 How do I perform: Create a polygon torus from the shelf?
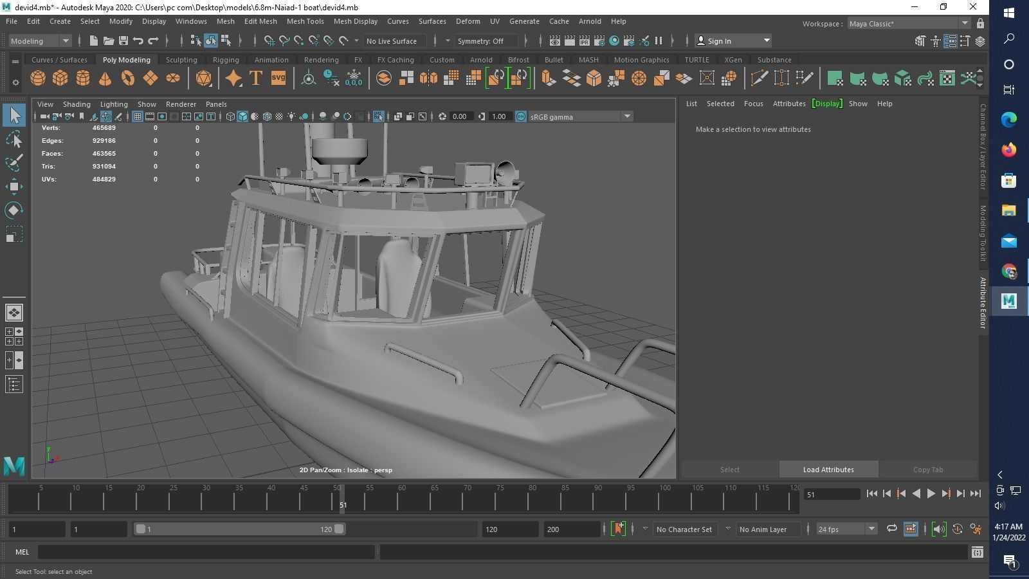pos(128,78)
